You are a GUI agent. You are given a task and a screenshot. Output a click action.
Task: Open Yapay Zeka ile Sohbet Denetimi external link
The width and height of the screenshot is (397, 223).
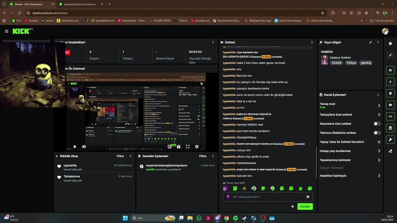[x=379, y=142]
